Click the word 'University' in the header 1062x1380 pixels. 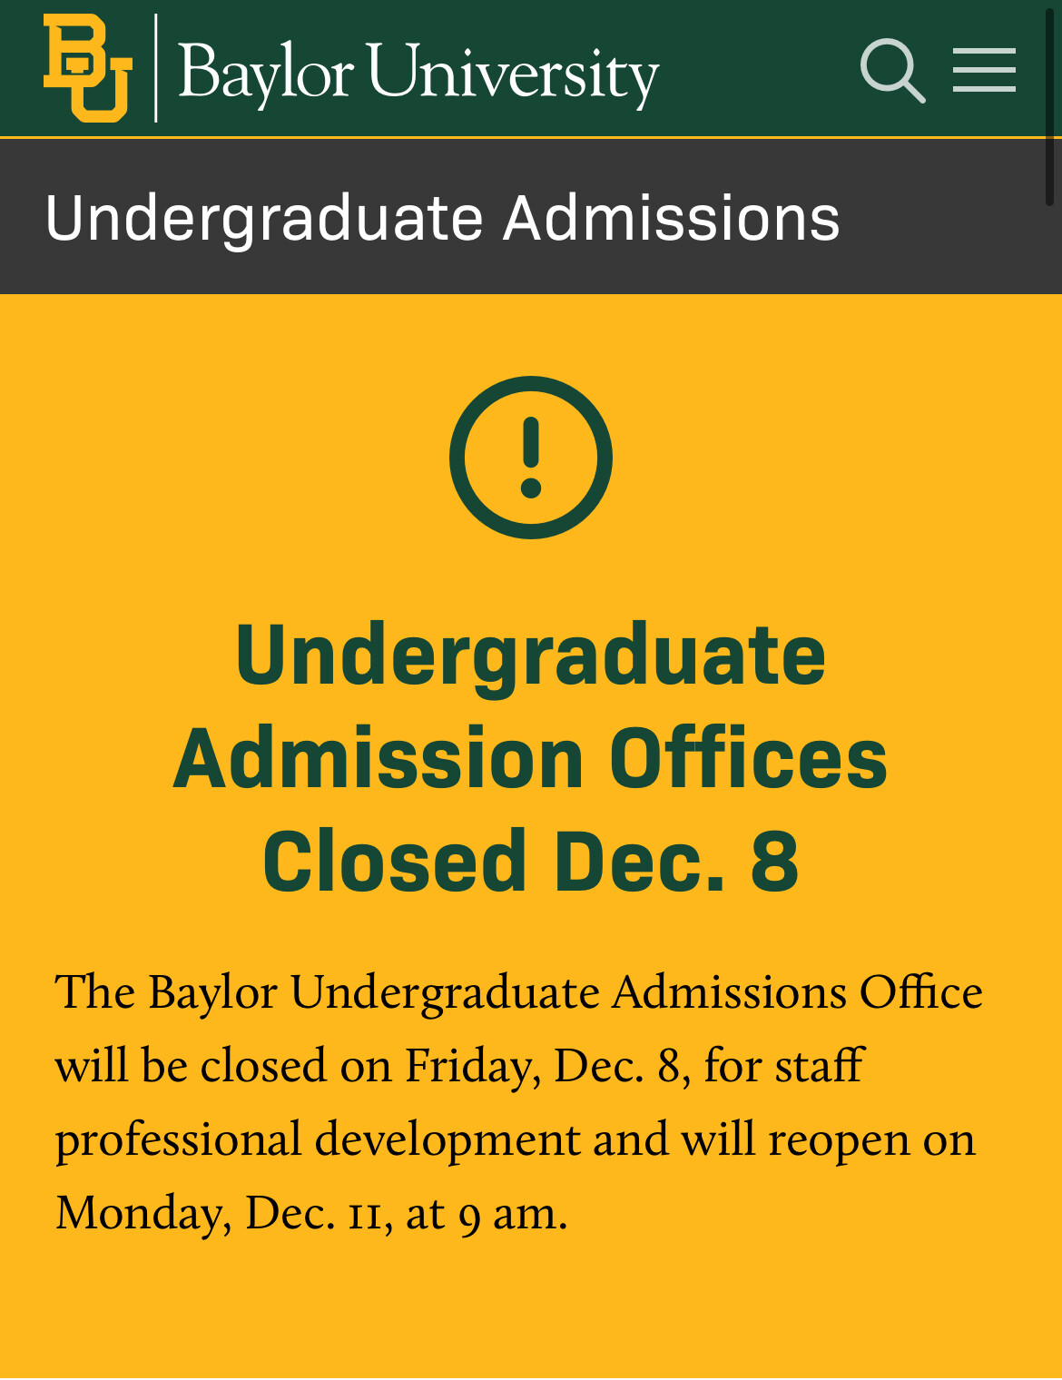point(514,73)
